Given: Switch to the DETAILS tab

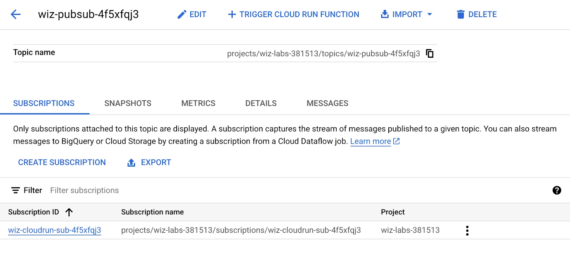Looking at the screenshot, I should [x=261, y=103].
